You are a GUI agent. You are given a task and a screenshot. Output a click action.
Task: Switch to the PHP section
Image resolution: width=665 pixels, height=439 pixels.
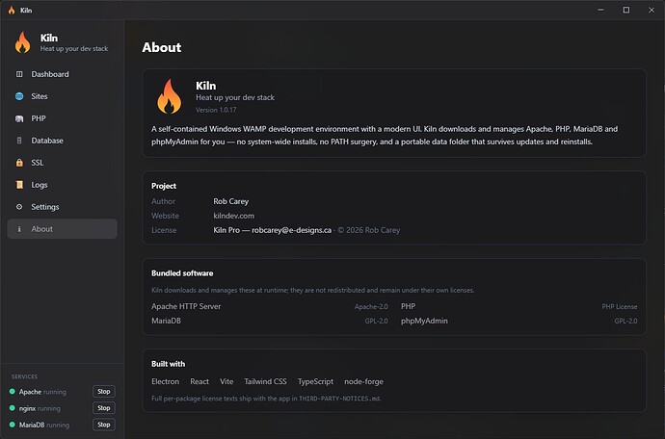pos(62,118)
